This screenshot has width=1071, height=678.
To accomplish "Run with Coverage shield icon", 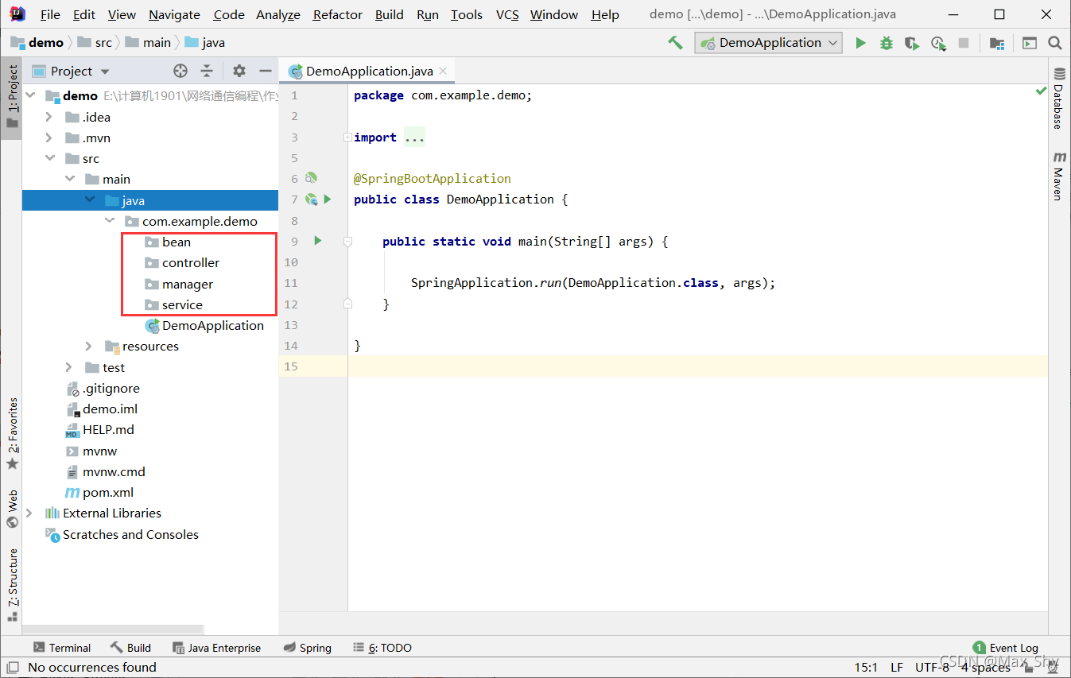I will [x=912, y=43].
